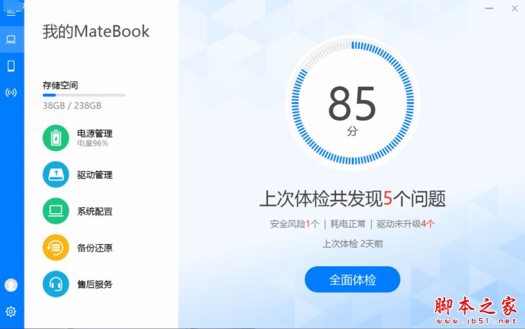Click the green battery power management icon

pos(56,138)
